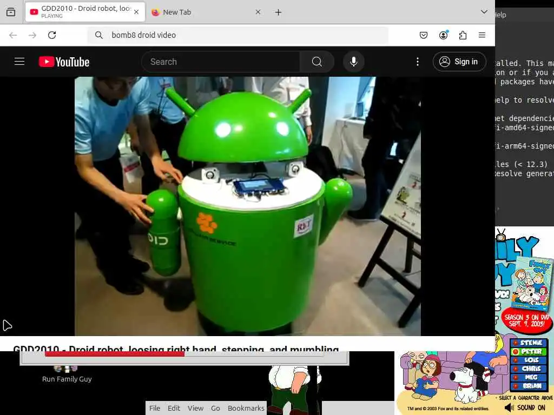Switch to the GDD2010 Droid robot tab
The width and height of the screenshot is (554, 415).
pyautogui.click(x=85, y=12)
